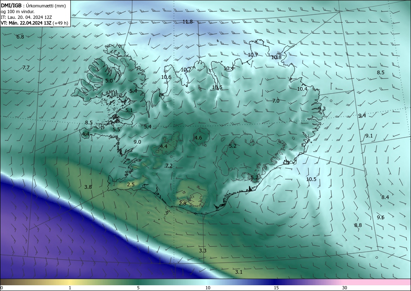Screen dimensions: 411x291
Task: Click the '1' label on the color scale
Action: pyautogui.click(x=70, y=288)
